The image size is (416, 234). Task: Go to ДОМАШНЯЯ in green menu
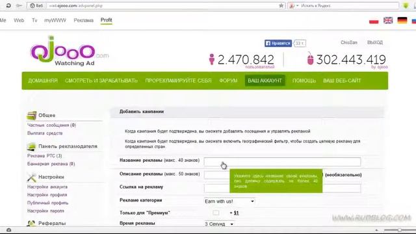pyautogui.click(x=43, y=81)
